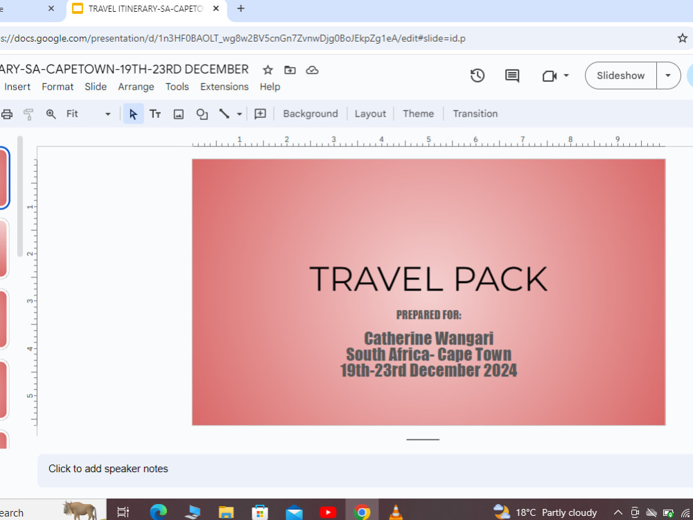Viewport: 693px width, 520px height.
Task: Click the South Africa- Cape Town line
Action: (x=429, y=354)
